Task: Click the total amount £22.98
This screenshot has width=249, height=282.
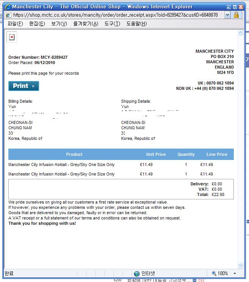Action: pyautogui.click(x=218, y=194)
